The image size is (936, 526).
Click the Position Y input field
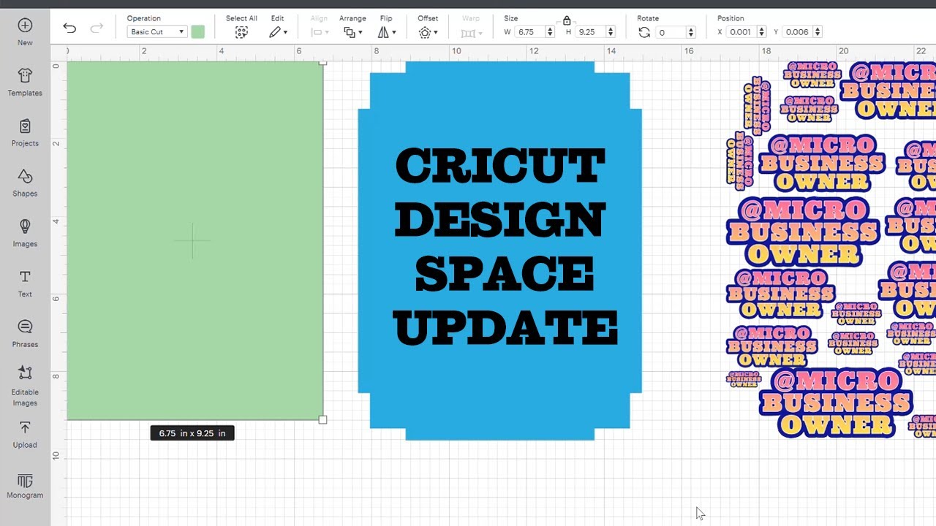tap(798, 32)
